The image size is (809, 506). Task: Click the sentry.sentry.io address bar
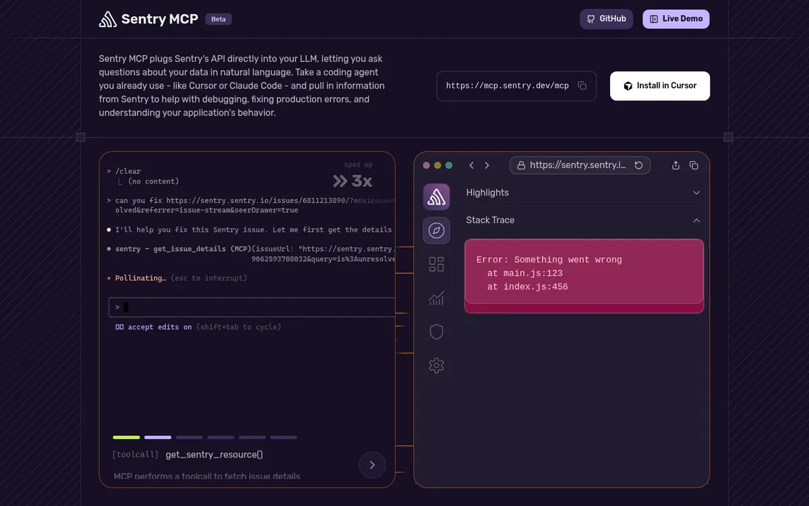coord(580,165)
